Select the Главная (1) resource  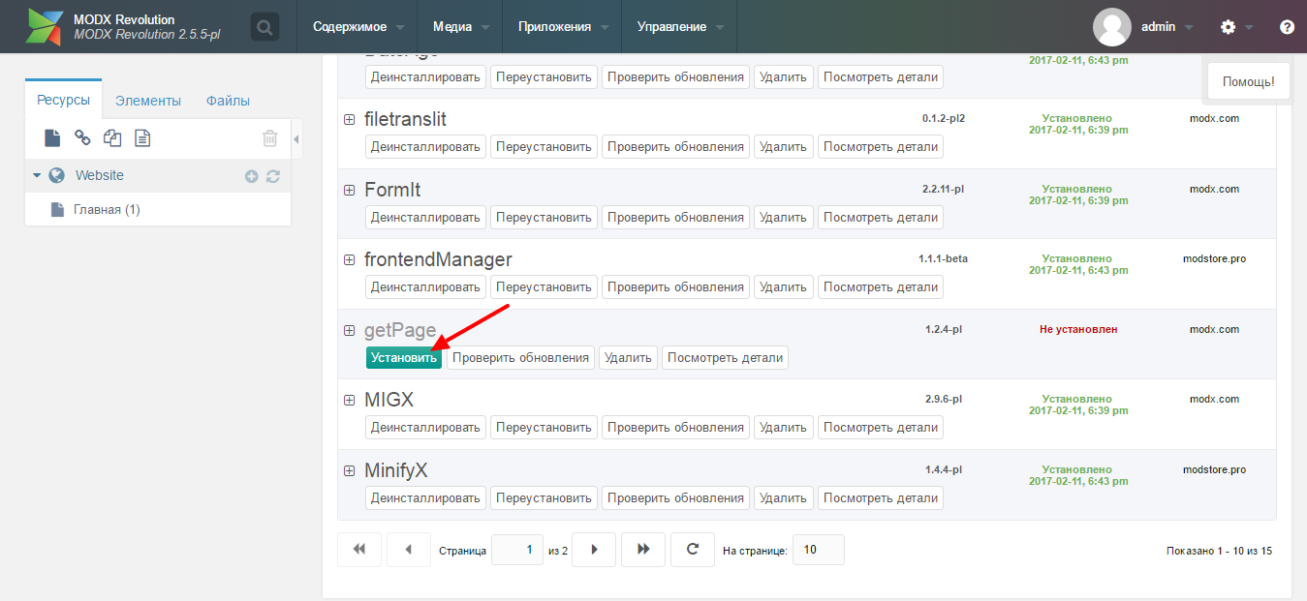pos(107,209)
